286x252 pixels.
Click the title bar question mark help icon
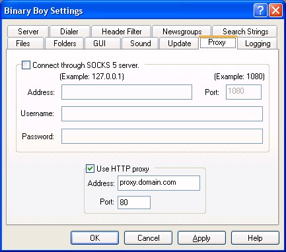coord(260,11)
